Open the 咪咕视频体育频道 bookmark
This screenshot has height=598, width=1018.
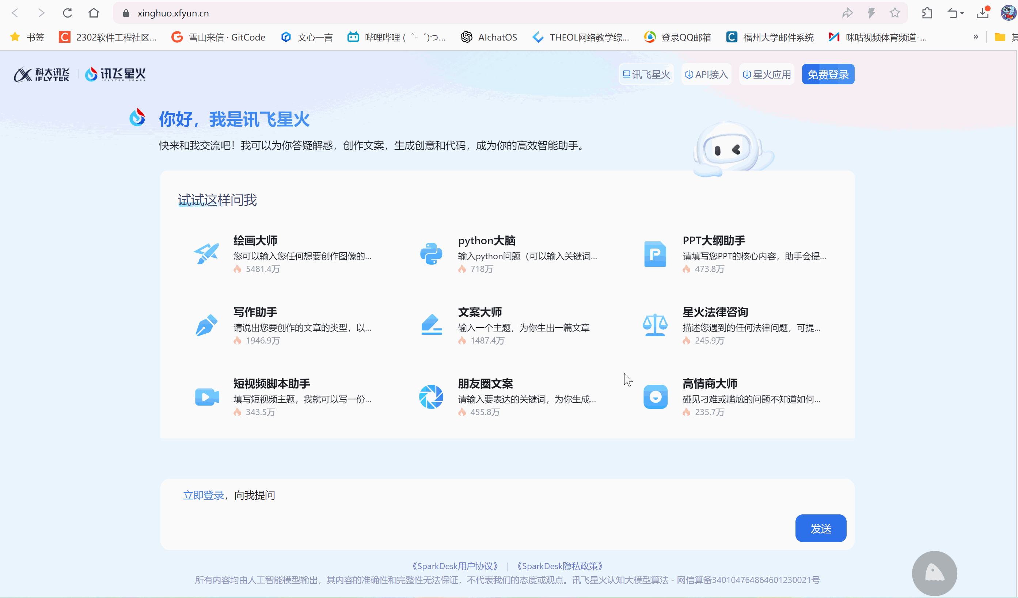pyautogui.click(x=877, y=37)
